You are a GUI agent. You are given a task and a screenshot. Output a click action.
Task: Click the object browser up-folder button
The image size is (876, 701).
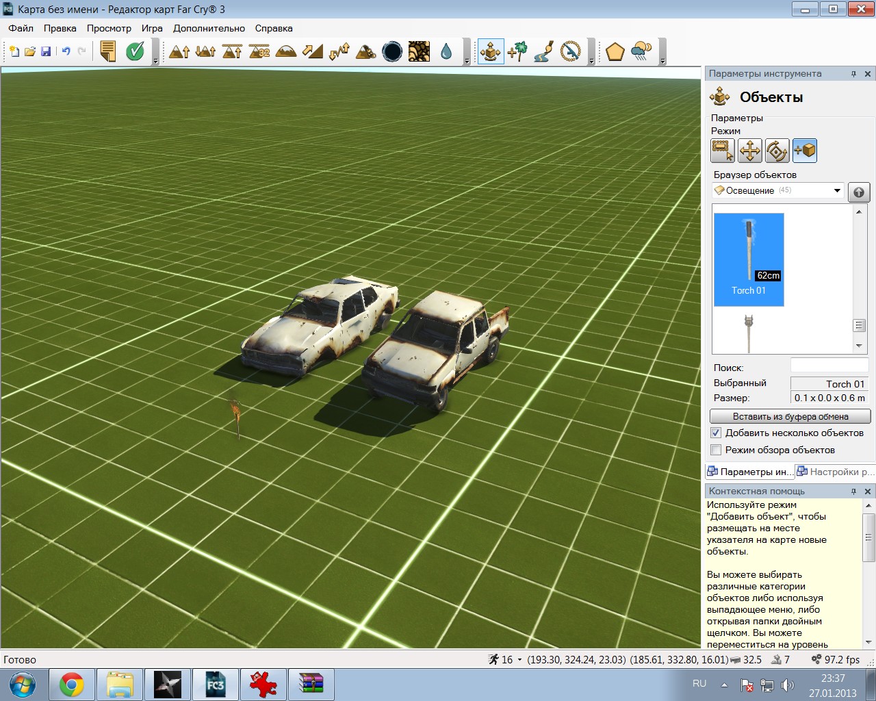(x=859, y=192)
